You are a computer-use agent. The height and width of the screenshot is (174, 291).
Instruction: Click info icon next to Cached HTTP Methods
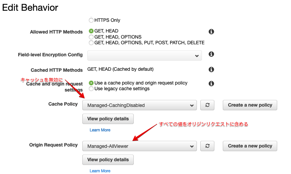click(211, 69)
